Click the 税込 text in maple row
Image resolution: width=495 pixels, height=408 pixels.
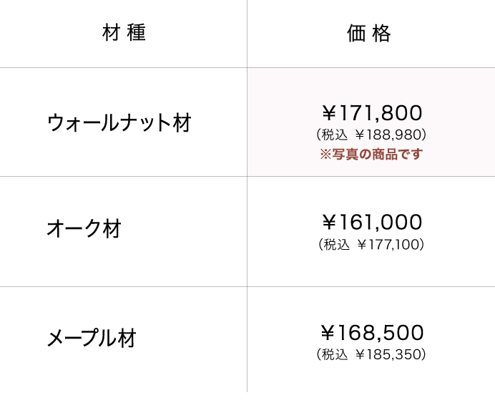point(335,354)
